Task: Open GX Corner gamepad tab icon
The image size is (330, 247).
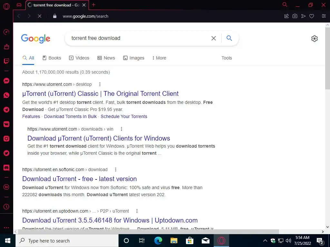Action: tap(19, 5)
